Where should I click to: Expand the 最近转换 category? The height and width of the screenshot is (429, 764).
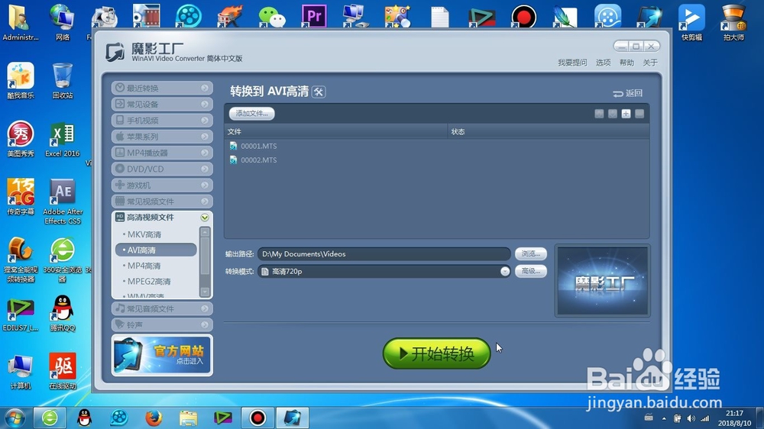coord(162,88)
